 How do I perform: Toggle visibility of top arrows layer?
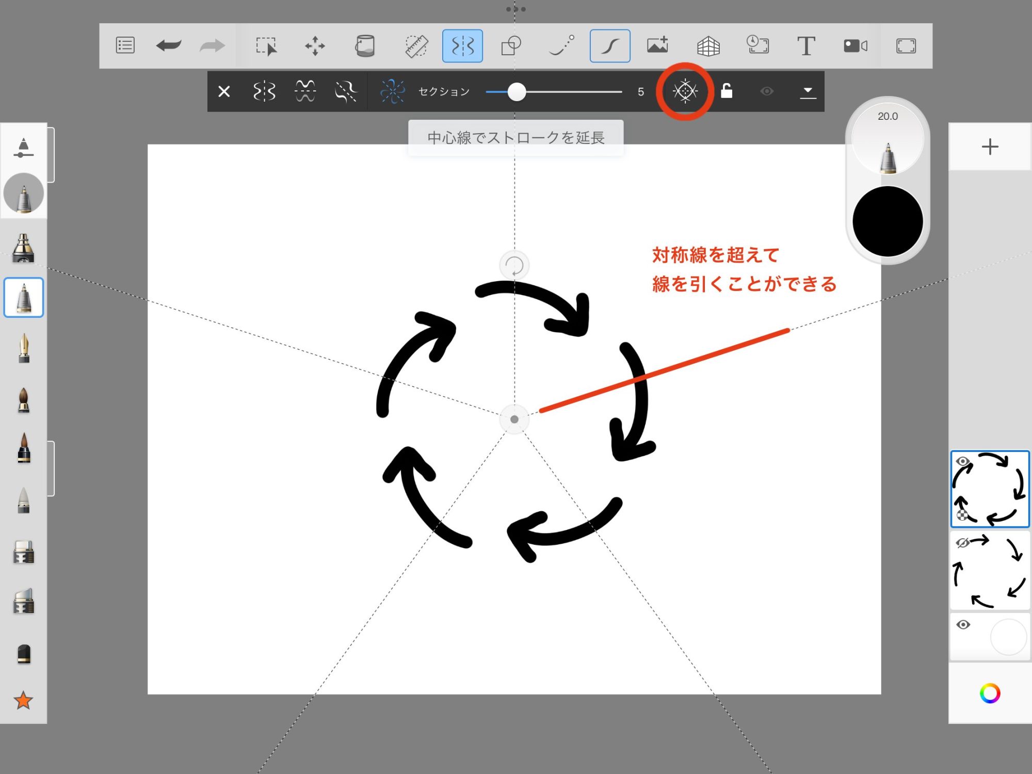point(962,461)
